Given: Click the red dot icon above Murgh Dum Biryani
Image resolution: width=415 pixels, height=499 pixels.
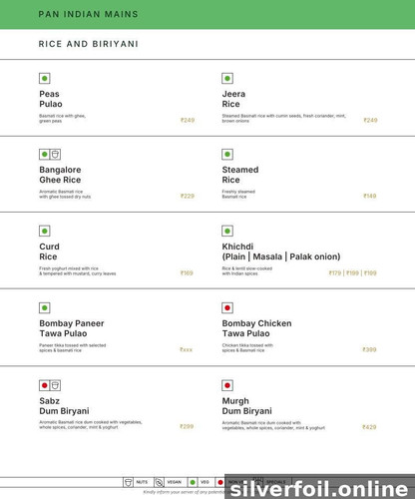Looking at the screenshot, I should 227,385.
